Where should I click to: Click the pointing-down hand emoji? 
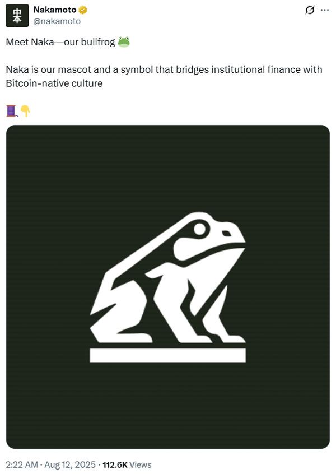25,110
